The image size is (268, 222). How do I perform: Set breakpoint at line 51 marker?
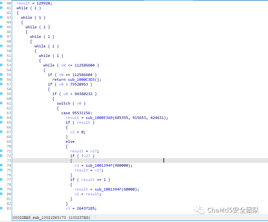point(1,55)
